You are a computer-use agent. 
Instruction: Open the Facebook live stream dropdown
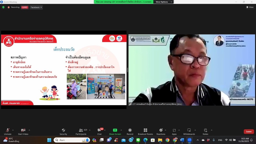pos(36,7)
